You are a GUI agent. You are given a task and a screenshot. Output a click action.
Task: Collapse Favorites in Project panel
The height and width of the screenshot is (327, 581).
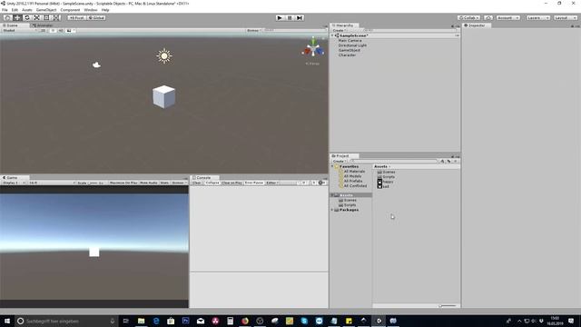tap(332, 167)
